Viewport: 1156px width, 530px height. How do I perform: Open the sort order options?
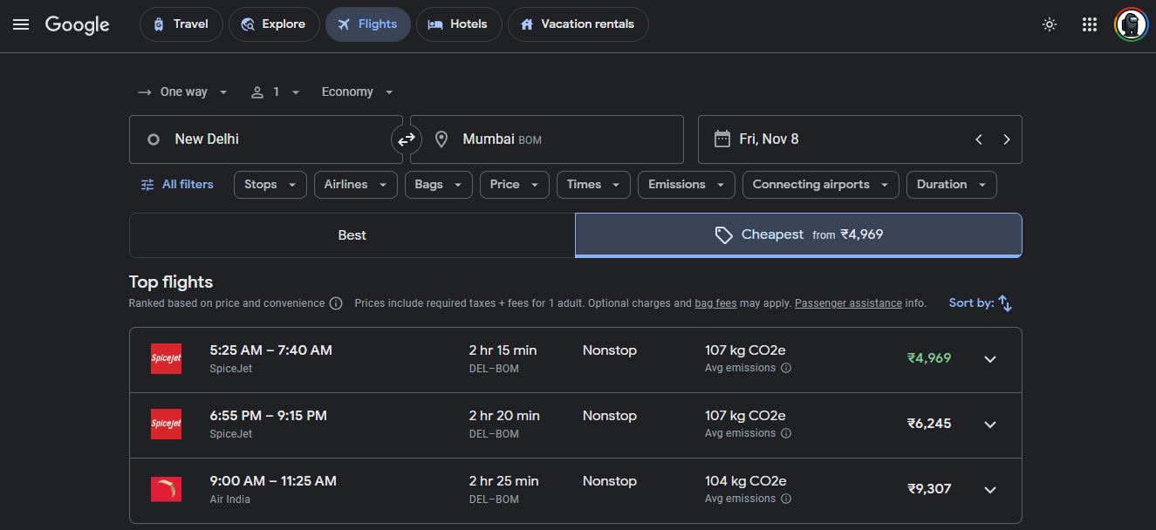point(981,303)
